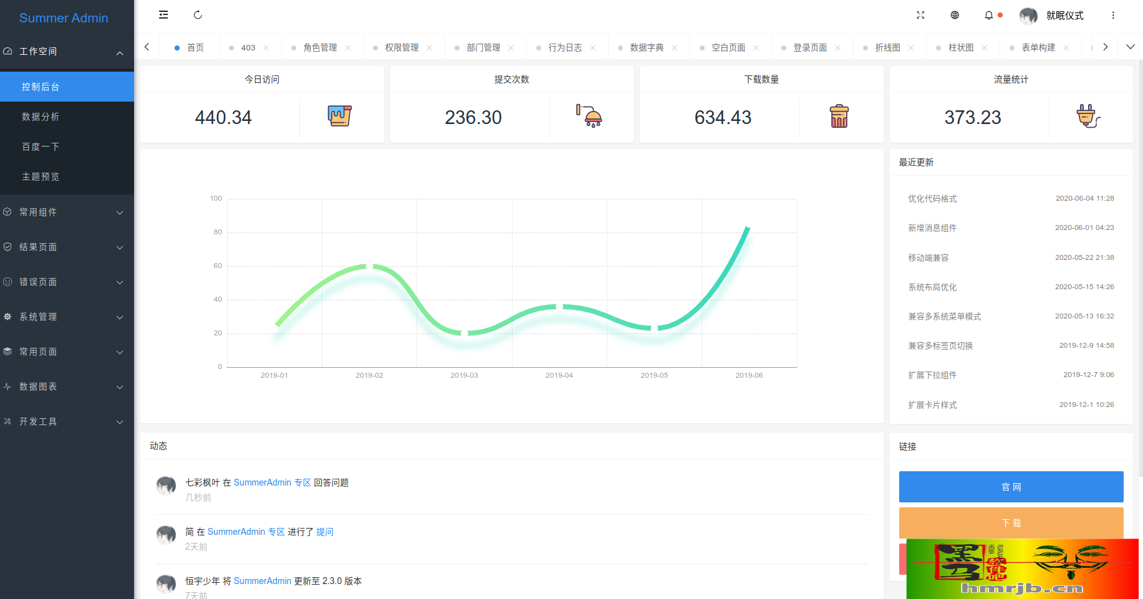Expand the 开发工具 menu group
This screenshot has width=1143, height=599.
[x=67, y=421]
